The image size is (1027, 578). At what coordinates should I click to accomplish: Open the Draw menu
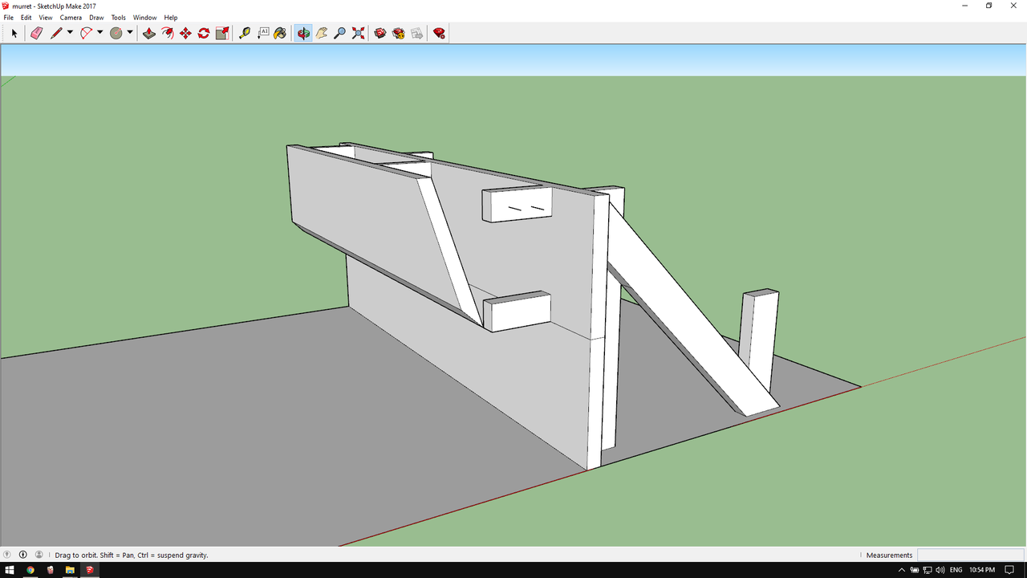(96, 18)
